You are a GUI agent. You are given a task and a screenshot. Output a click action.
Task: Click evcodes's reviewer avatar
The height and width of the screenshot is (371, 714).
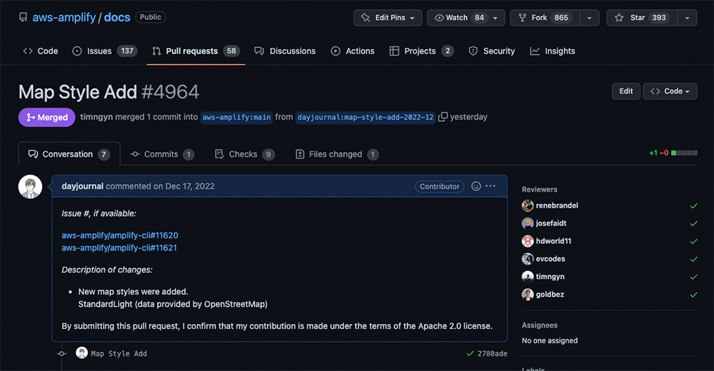coord(528,258)
